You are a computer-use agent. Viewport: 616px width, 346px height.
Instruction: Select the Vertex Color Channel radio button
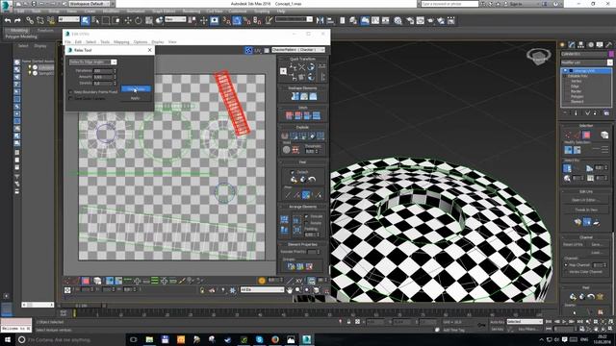coord(566,271)
